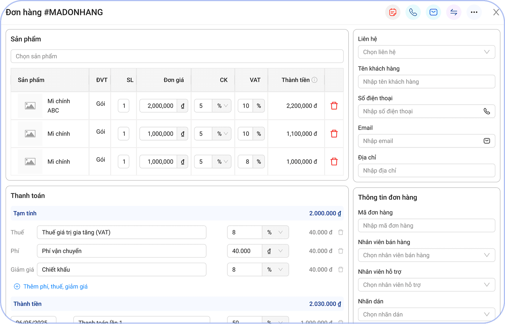Open the Chọn liên hệ dropdown
This screenshot has width=505, height=324.
click(426, 52)
